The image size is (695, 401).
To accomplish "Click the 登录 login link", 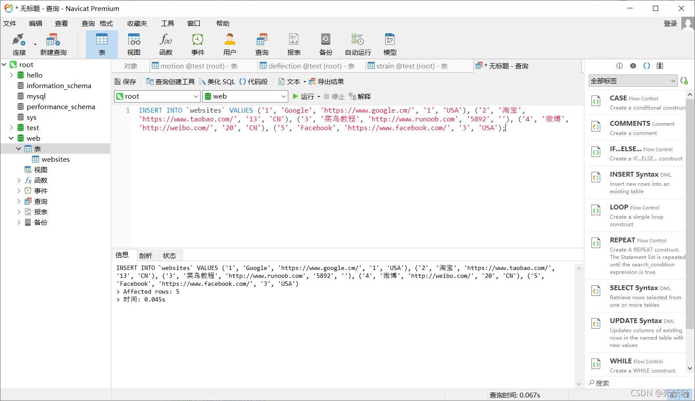I will tap(670, 24).
